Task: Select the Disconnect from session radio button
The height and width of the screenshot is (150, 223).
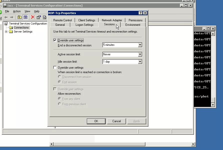Action: pyautogui.click(x=60, y=77)
